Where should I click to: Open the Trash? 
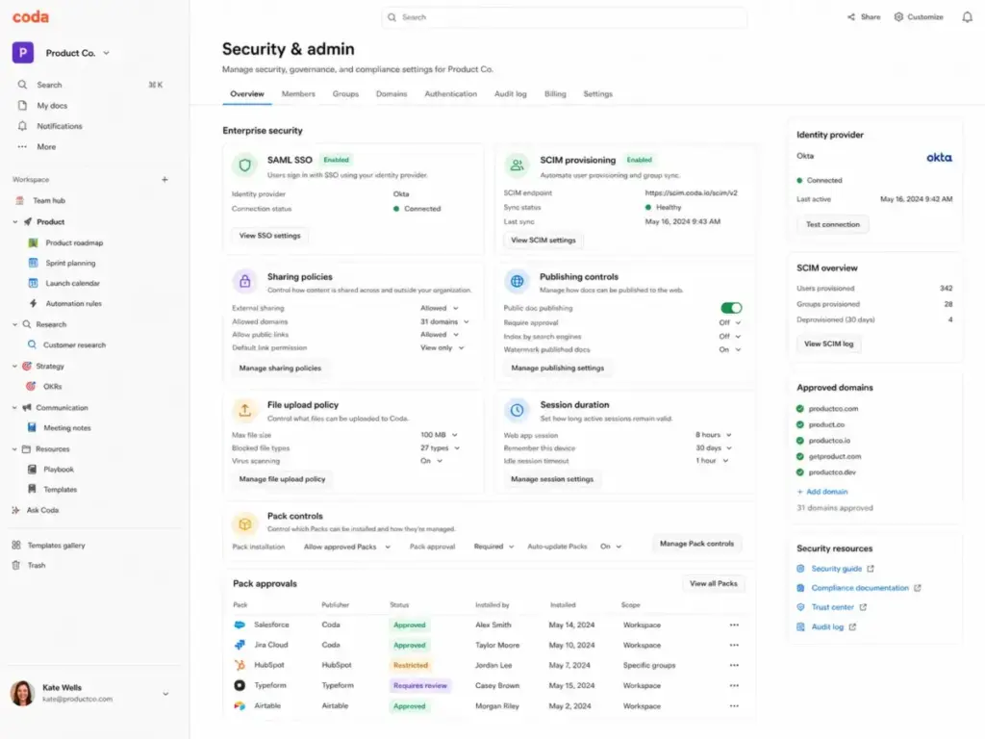(x=37, y=566)
